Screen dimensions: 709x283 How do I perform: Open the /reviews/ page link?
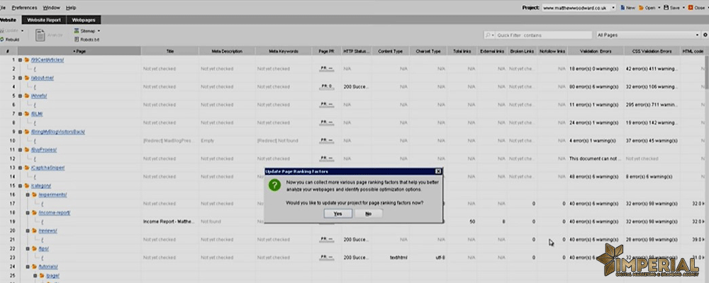tap(48, 231)
